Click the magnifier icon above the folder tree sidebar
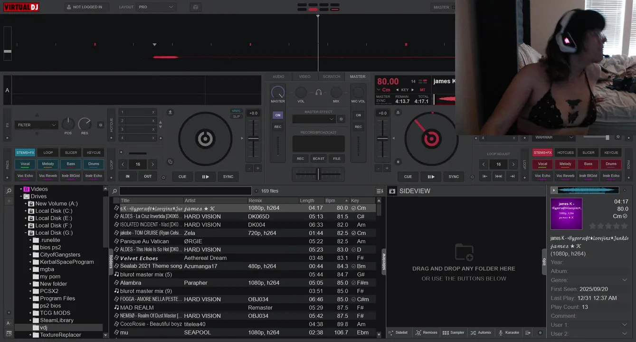The image size is (636, 342). 9,191
